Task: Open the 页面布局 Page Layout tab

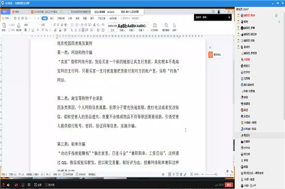Action: click(61, 18)
